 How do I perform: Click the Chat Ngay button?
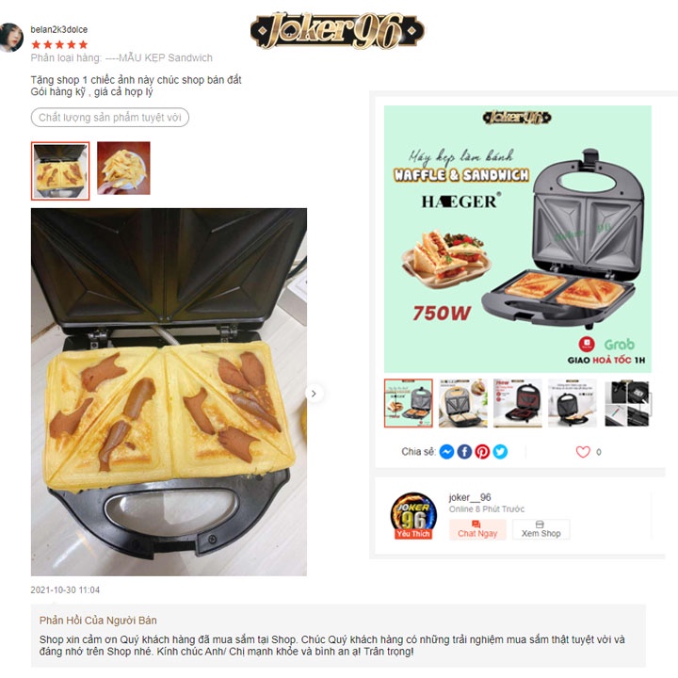coord(477,529)
